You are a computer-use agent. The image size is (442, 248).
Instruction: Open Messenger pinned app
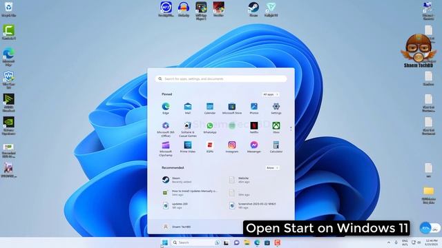(x=254, y=147)
